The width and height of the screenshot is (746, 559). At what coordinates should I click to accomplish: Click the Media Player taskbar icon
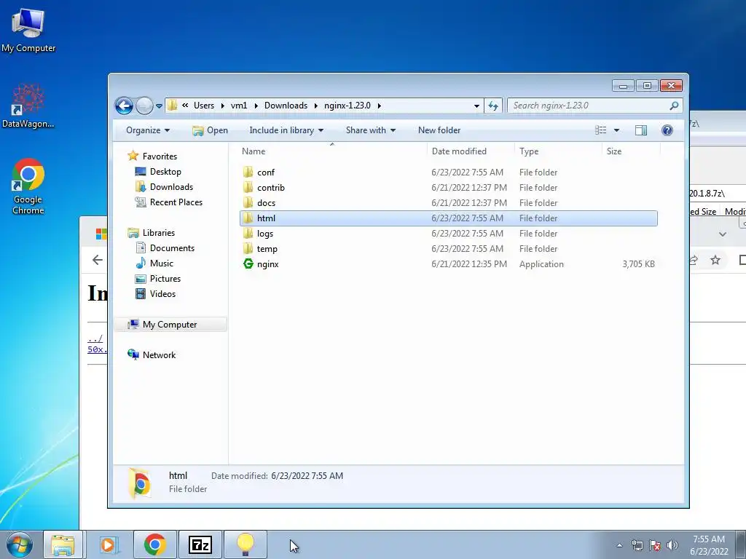(109, 544)
